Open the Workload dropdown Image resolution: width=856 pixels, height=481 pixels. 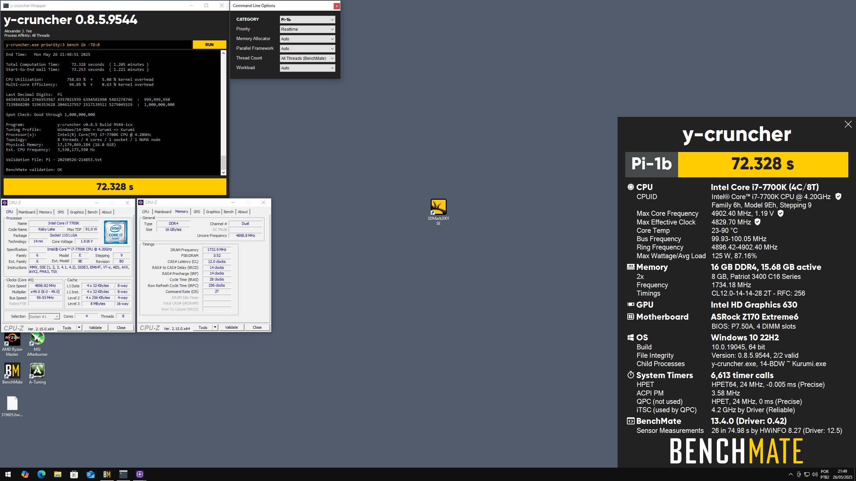pyautogui.click(x=307, y=68)
